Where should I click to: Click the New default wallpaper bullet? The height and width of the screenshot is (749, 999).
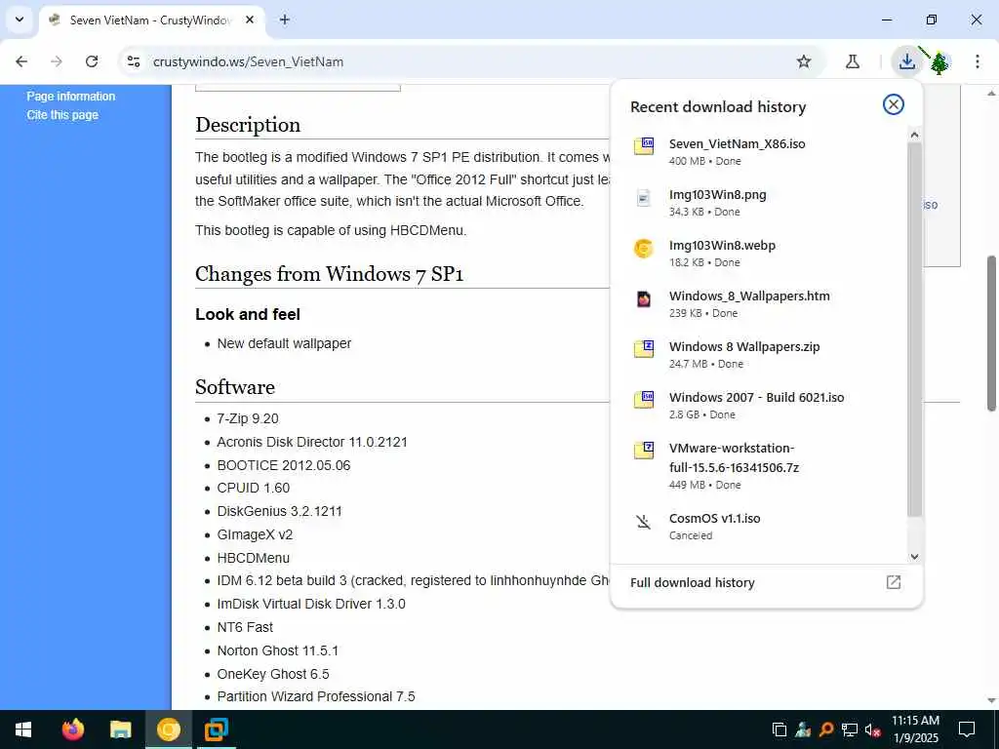coord(284,343)
